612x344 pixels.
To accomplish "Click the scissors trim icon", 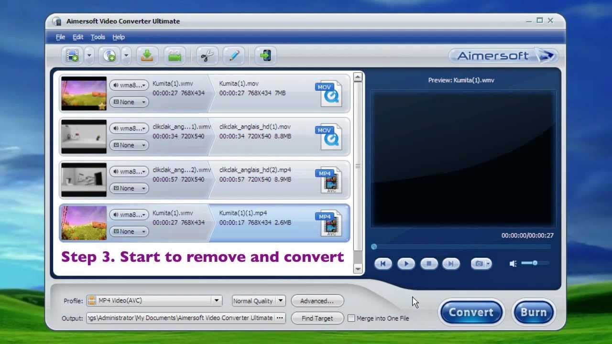I will pos(207,55).
